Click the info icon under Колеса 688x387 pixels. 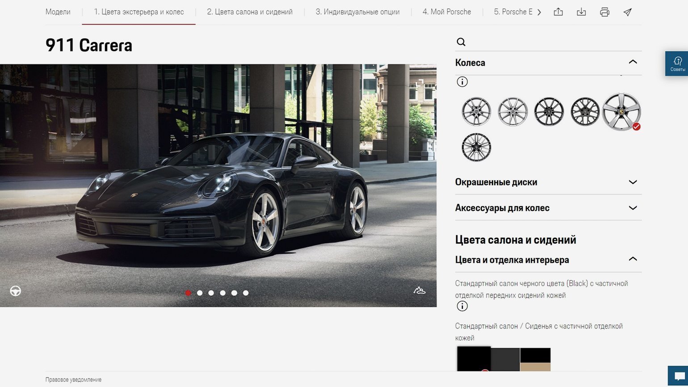pos(462,82)
